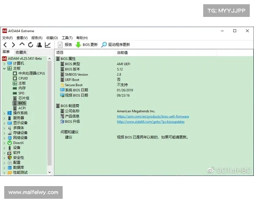
Task: Switch to the 菜单 tab
Action: [x=6, y=52]
